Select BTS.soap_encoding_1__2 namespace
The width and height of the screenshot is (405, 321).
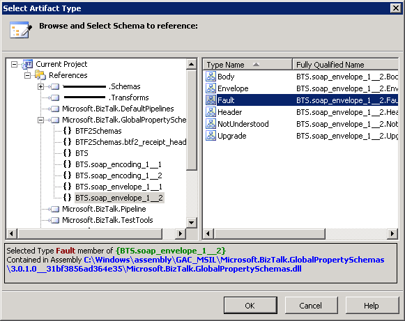point(119,175)
